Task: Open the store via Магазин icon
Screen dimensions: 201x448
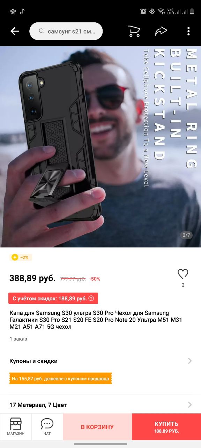Action: pyautogui.click(x=16, y=427)
